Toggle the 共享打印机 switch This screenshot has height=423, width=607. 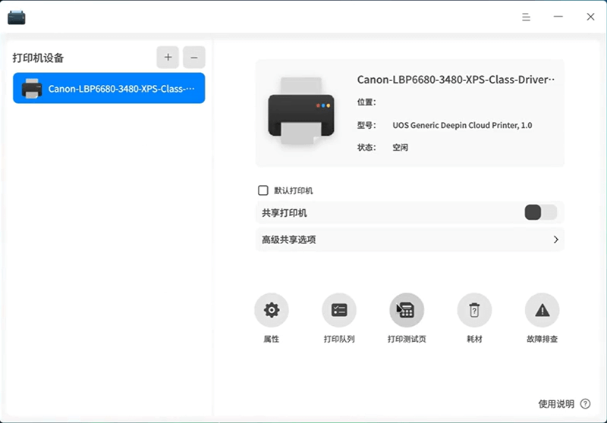click(541, 212)
